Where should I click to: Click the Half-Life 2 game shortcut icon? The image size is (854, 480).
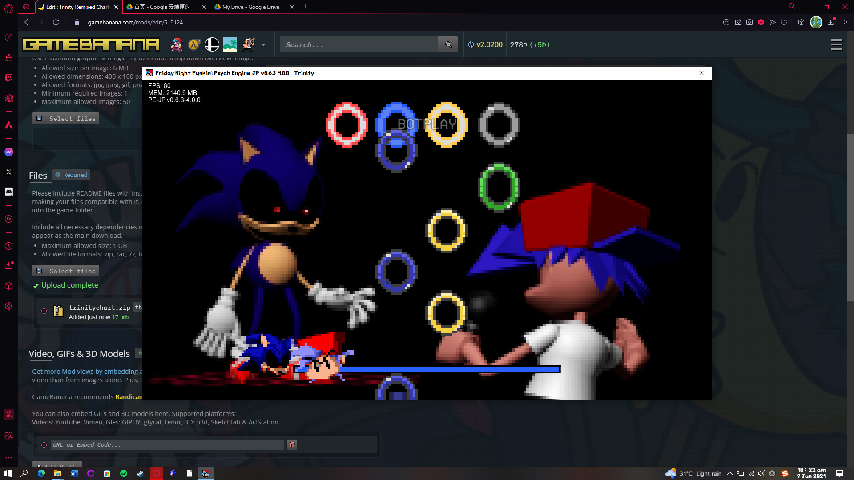click(194, 44)
